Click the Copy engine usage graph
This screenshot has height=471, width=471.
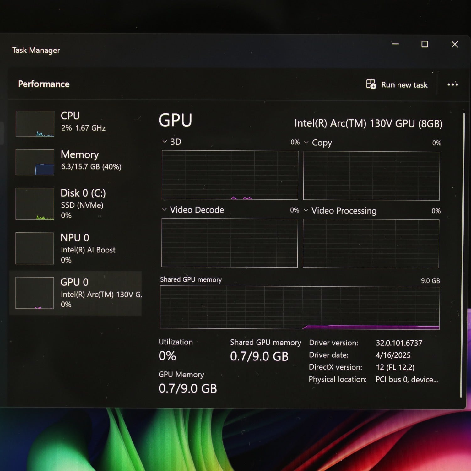tap(371, 176)
